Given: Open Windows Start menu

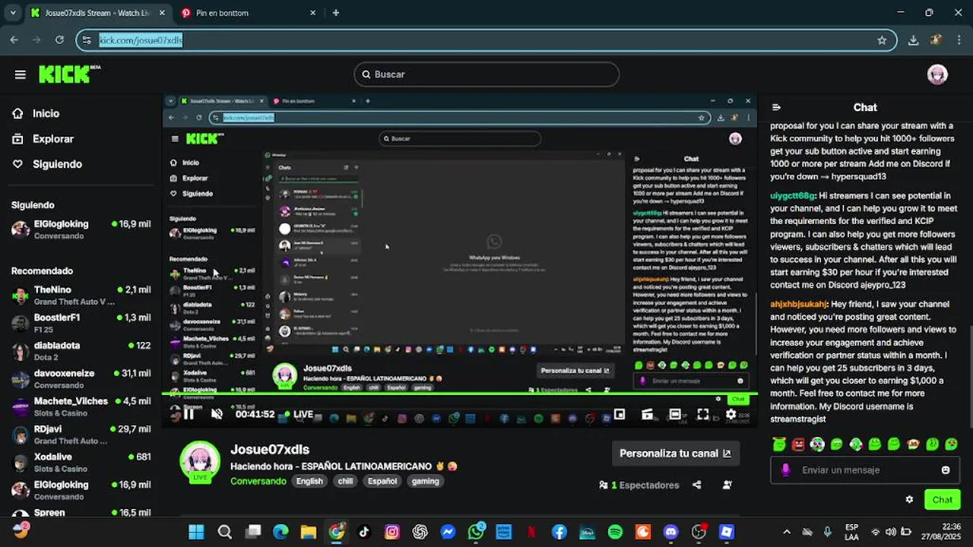Looking at the screenshot, I should (196, 532).
